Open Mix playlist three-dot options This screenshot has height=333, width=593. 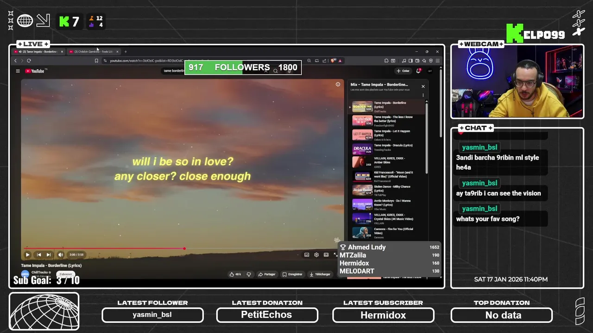coord(423,95)
